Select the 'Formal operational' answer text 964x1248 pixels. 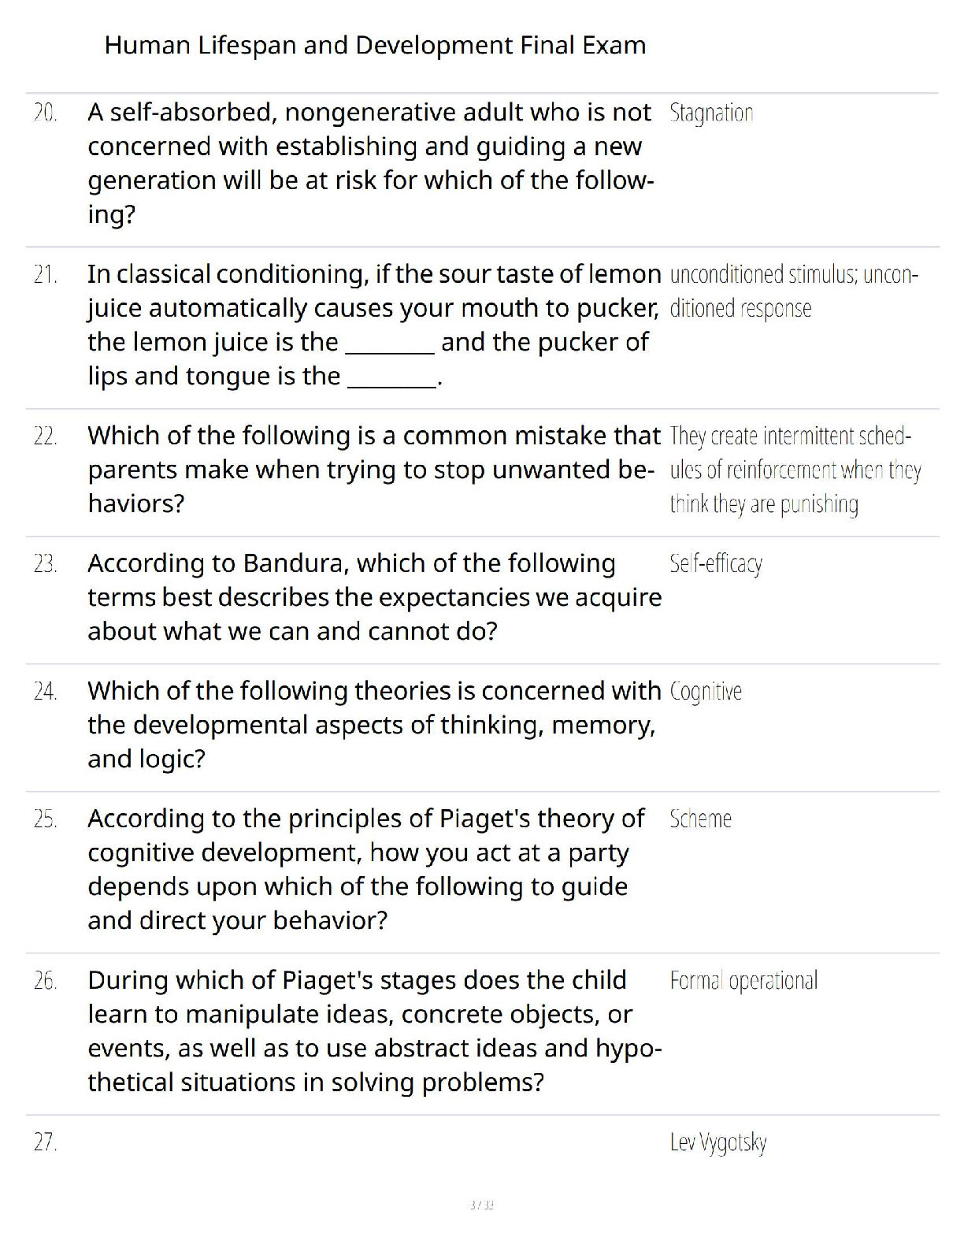click(743, 980)
